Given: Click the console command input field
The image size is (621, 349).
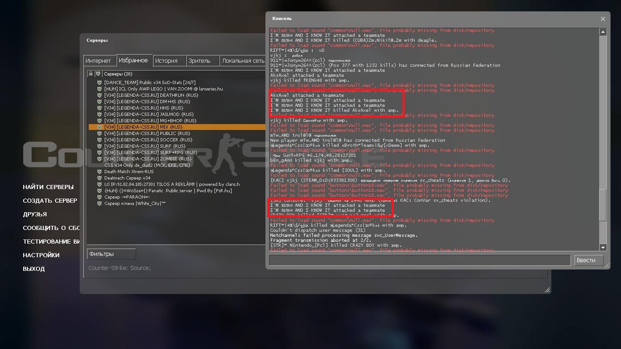Looking at the screenshot, I should pos(419,260).
